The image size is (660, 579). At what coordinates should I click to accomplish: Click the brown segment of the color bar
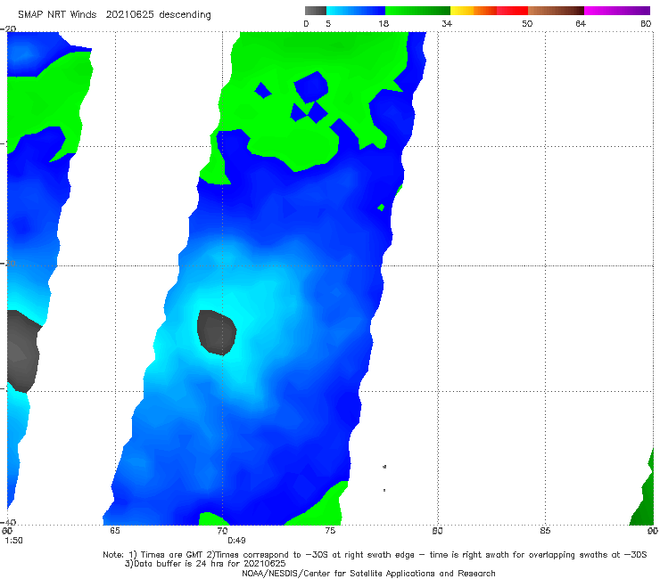[556, 11]
